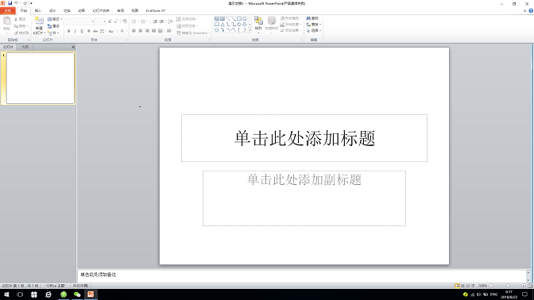534x300 pixels.
Task: Toggle text Shadow formatting
Action: click(x=88, y=31)
